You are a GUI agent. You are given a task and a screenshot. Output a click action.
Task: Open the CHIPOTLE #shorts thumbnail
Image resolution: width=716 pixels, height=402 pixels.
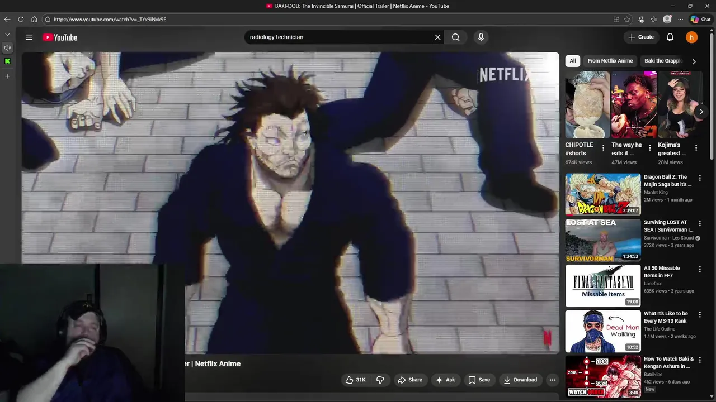(587, 104)
